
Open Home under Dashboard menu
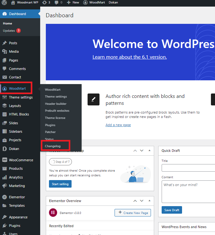tap(8, 24)
